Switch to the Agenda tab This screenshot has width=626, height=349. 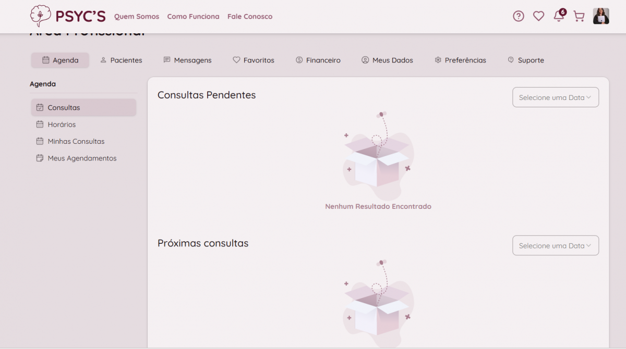[60, 60]
